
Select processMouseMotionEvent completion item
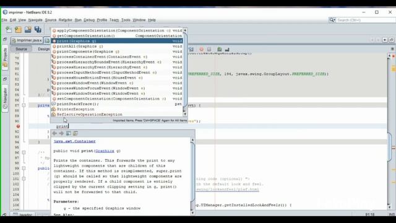[x=117, y=77]
